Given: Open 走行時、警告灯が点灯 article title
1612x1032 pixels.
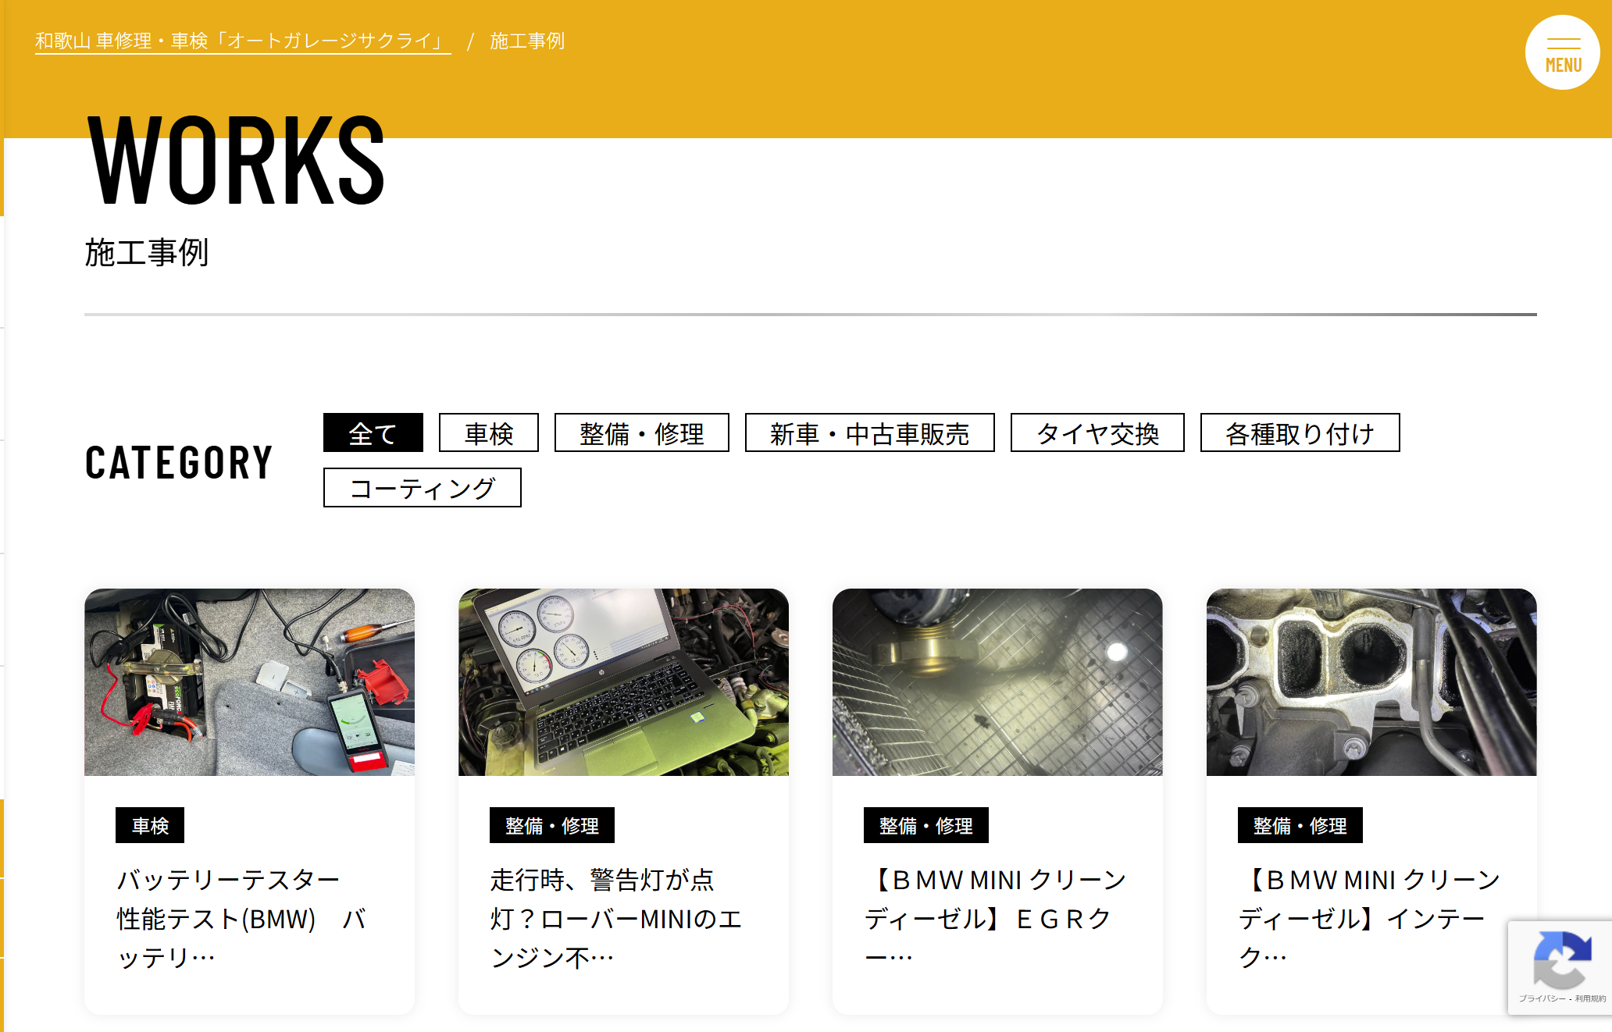Looking at the screenshot, I should click(615, 918).
